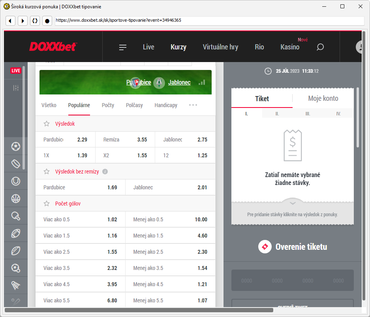Switch to the Počty tab
Viewport: 370px width, 317px height.
[108, 105]
